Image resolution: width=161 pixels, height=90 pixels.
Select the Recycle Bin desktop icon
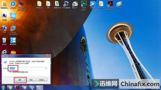4,41
